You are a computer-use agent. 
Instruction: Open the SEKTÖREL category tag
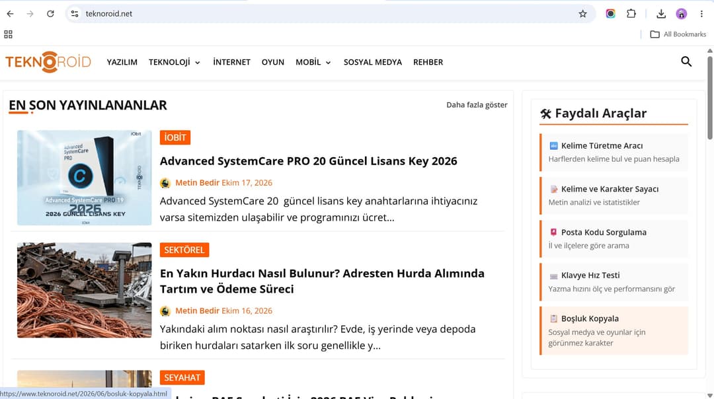point(184,250)
